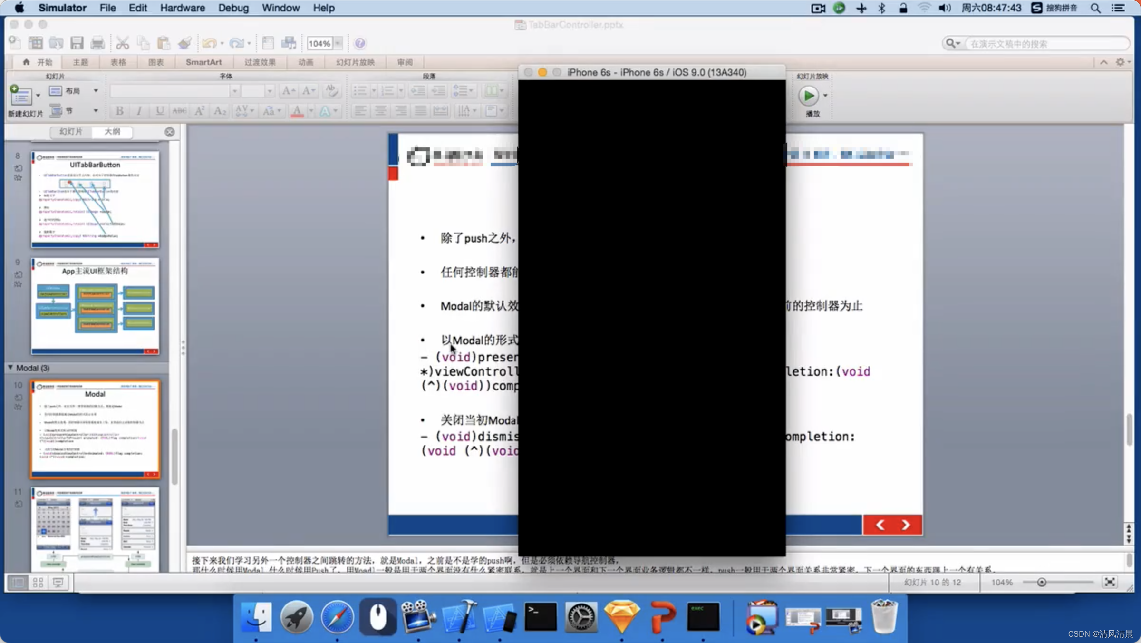Switch to slide sorter view icon
The width and height of the screenshot is (1141, 643).
tap(38, 582)
